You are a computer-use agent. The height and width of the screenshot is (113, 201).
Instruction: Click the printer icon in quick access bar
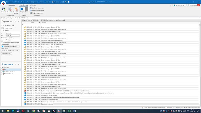point(68,2)
